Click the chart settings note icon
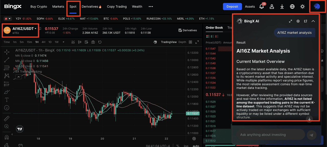Image resolution: width=327 pixels, height=147 pixels. (86, 42)
